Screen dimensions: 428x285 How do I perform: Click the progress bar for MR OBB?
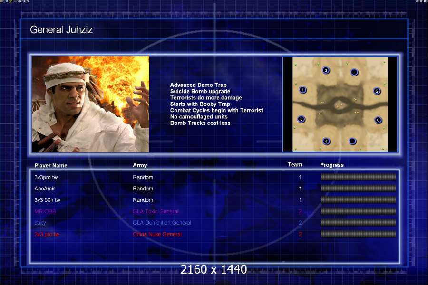tap(358, 211)
